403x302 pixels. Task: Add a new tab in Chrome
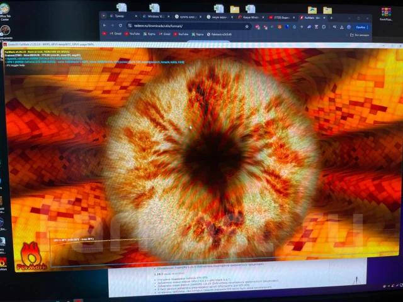point(331,18)
